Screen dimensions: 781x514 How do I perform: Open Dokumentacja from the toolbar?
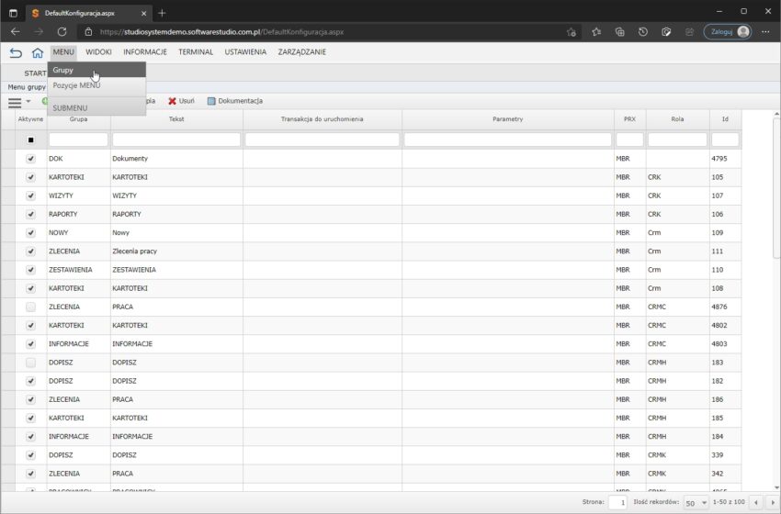tap(235, 101)
